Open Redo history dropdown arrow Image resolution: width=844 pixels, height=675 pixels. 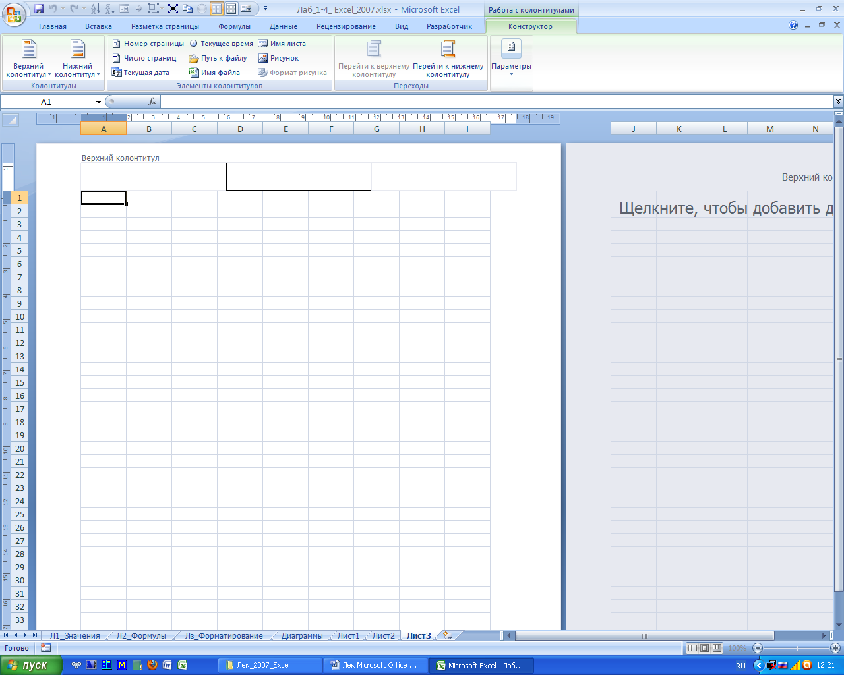pyautogui.click(x=84, y=9)
